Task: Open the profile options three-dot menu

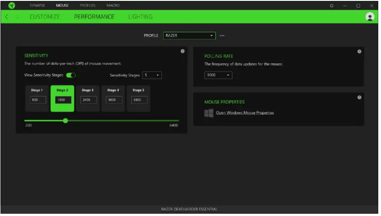Action: [222, 36]
